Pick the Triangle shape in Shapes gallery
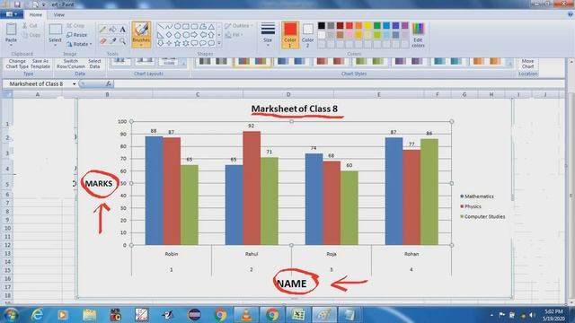575x323 pixels. pos(212,26)
